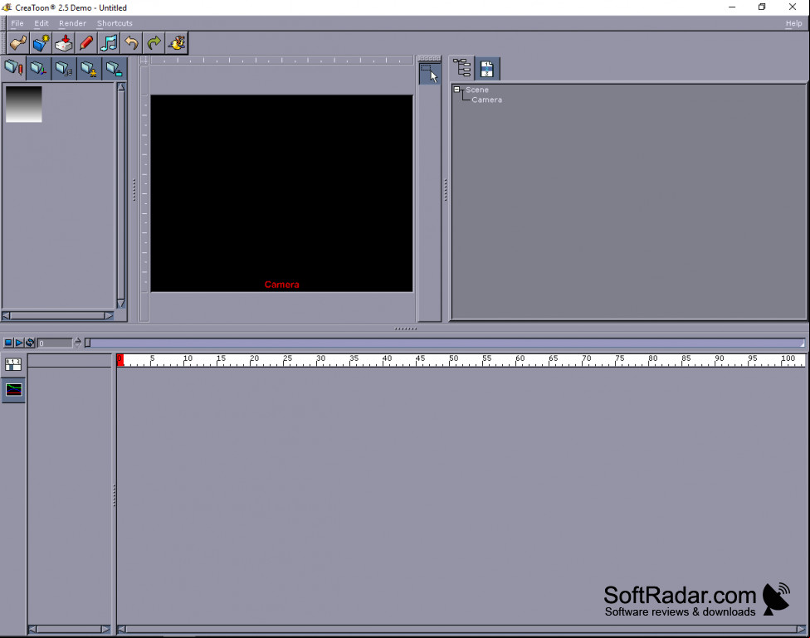
Task: Open the File menu
Action: (17, 23)
